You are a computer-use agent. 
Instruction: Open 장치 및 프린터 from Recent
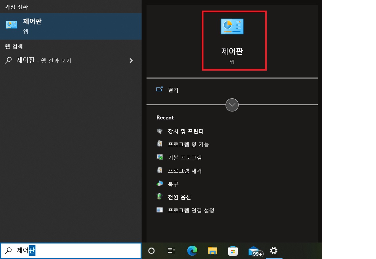coord(186,131)
